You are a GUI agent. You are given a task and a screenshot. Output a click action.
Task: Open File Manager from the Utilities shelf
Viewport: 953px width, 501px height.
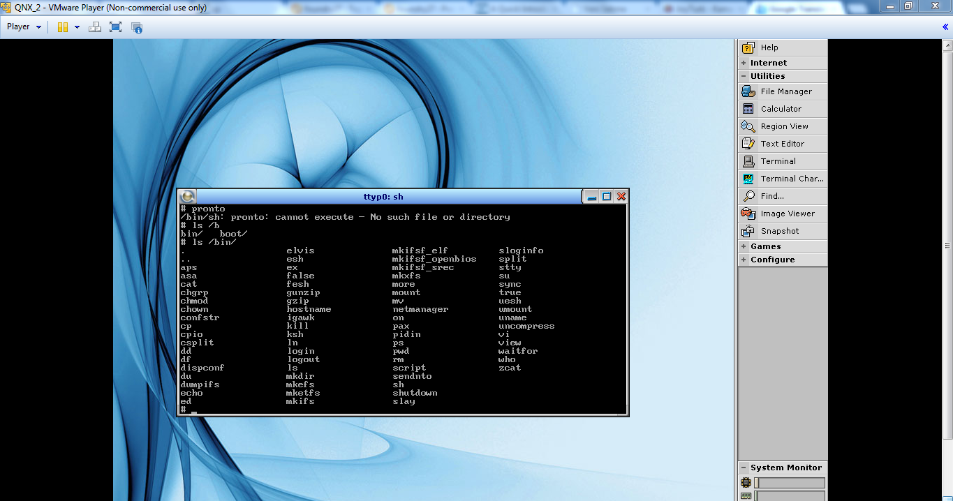(782, 91)
